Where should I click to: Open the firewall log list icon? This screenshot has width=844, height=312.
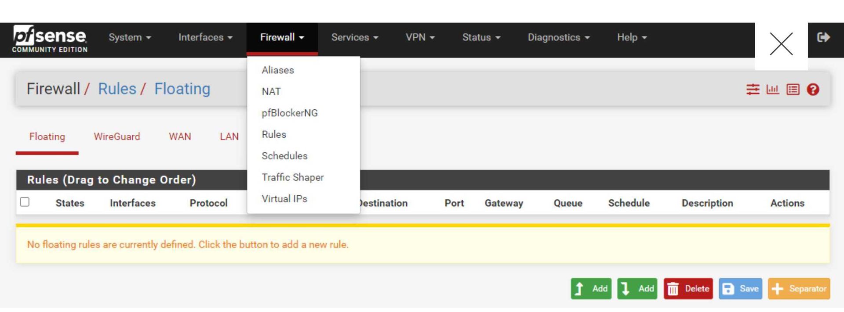793,90
